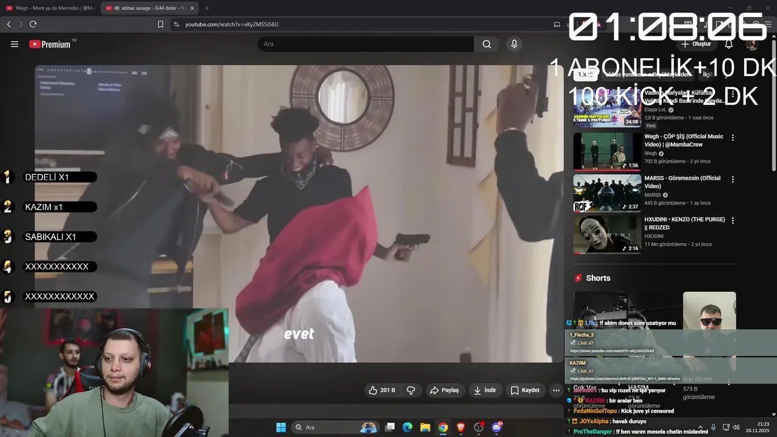
Task: Click the browser forward arrow
Action: point(21,24)
